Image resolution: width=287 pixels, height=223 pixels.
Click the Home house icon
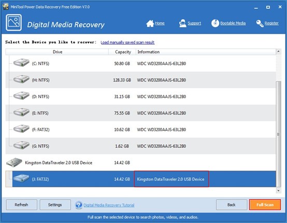point(150,23)
